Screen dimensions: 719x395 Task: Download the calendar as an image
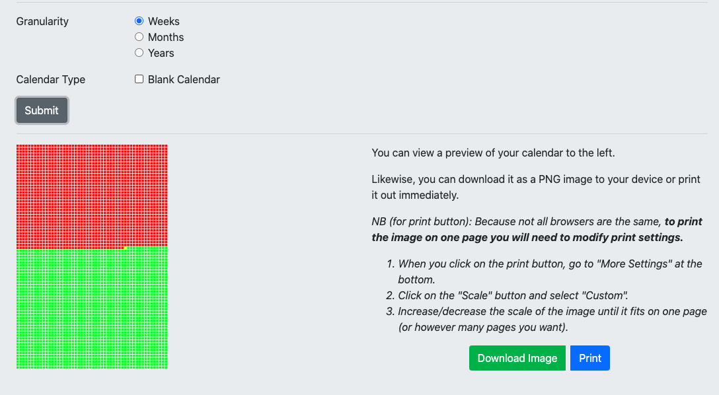pyautogui.click(x=517, y=358)
